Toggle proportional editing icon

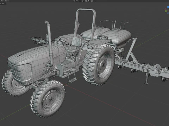(x=92, y=1)
